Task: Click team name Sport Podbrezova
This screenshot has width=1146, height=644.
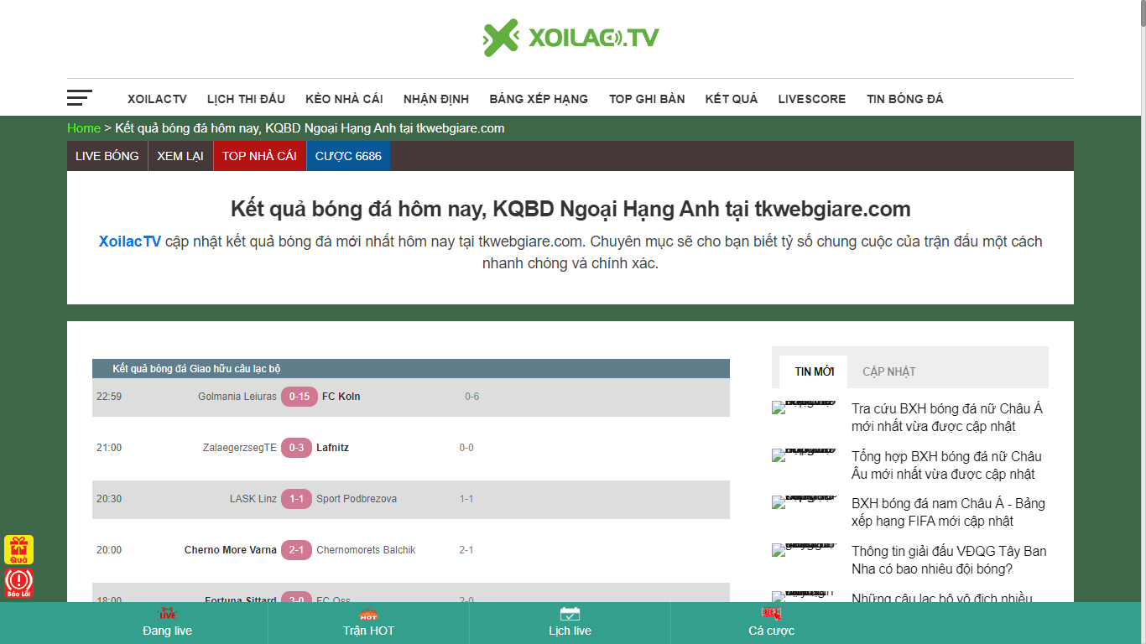Action: (357, 499)
